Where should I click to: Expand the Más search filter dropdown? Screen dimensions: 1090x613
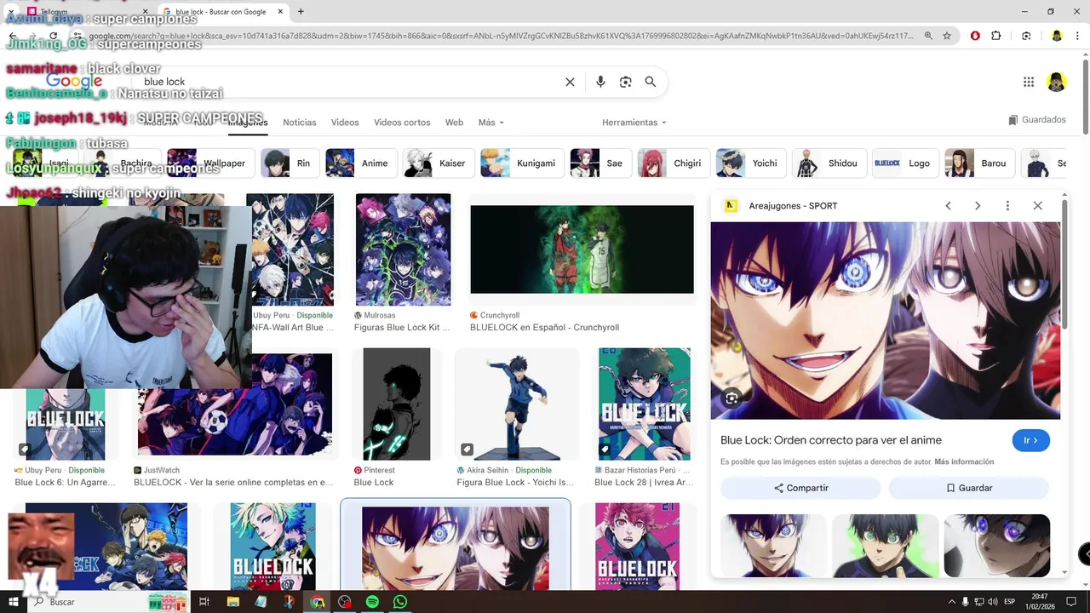coord(491,123)
